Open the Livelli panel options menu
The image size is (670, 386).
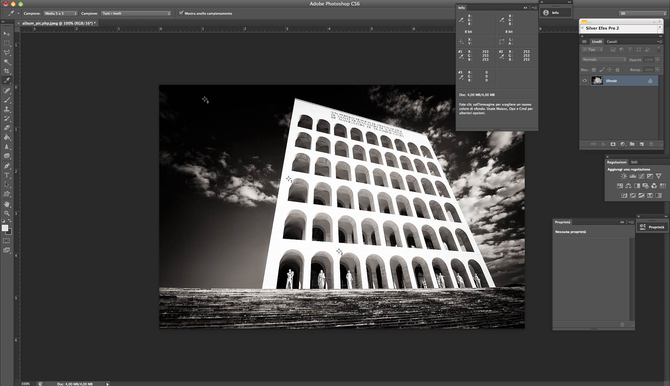coord(660,42)
